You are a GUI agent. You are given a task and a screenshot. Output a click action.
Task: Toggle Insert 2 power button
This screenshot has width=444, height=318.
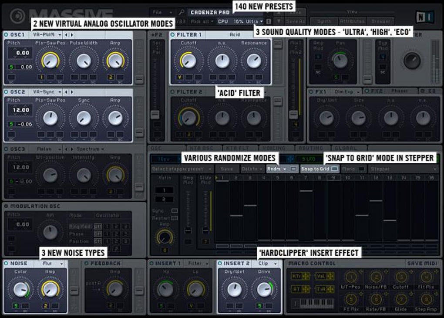[220, 264]
